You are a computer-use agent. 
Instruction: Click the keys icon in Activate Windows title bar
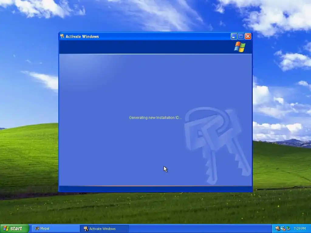click(x=62, y=36)
